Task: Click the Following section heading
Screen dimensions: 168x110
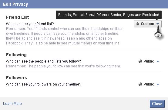Action: (x=16, y=55)
